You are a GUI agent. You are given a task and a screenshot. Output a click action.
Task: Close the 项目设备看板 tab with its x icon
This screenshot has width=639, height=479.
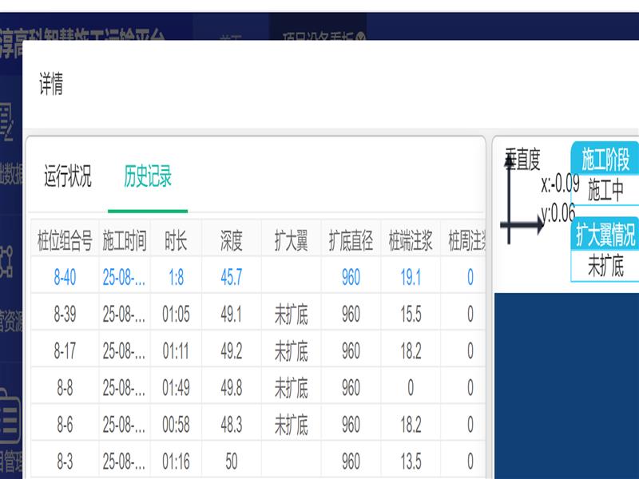[x=361, y=38]
